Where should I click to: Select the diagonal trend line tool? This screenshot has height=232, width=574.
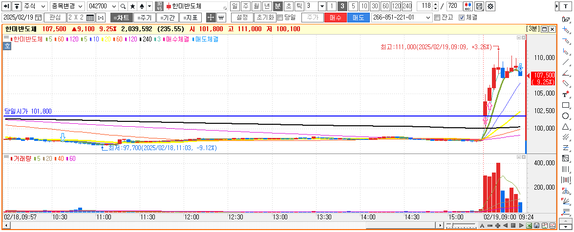pos(566,62)
